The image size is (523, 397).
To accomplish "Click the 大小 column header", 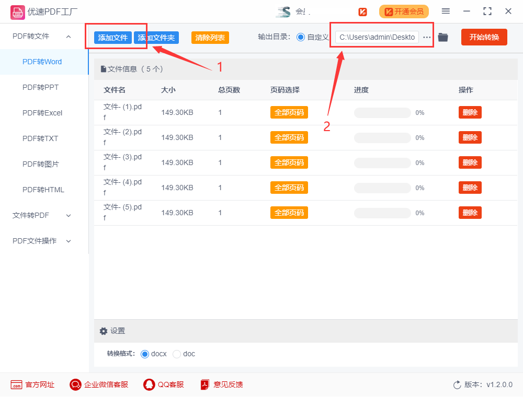I will tap(168, 90).
